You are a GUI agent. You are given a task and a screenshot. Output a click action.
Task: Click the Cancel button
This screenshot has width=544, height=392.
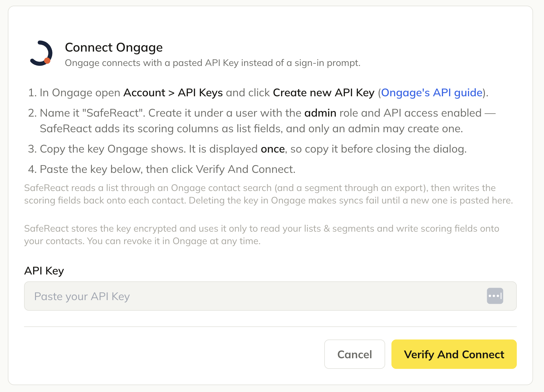pyautogui.click(x=355, y=354)
